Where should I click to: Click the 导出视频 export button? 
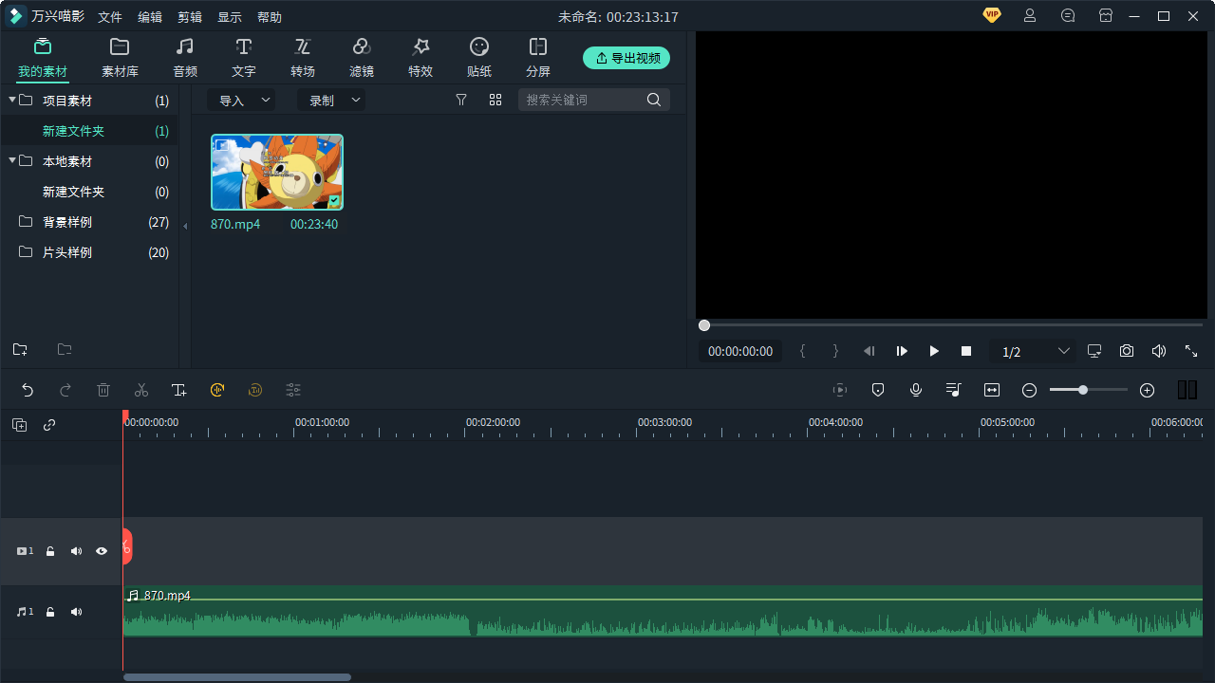pyautogui.click(x=626, y=58)
